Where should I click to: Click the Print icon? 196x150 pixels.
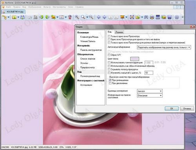click(x=152, y=17)
